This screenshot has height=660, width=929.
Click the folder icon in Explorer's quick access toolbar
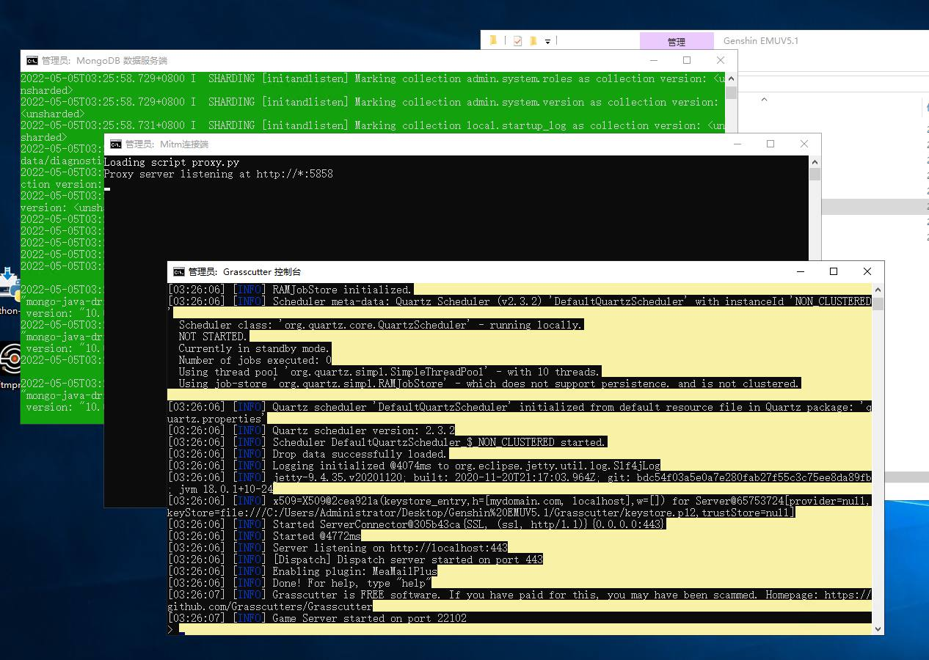(494, 41)
